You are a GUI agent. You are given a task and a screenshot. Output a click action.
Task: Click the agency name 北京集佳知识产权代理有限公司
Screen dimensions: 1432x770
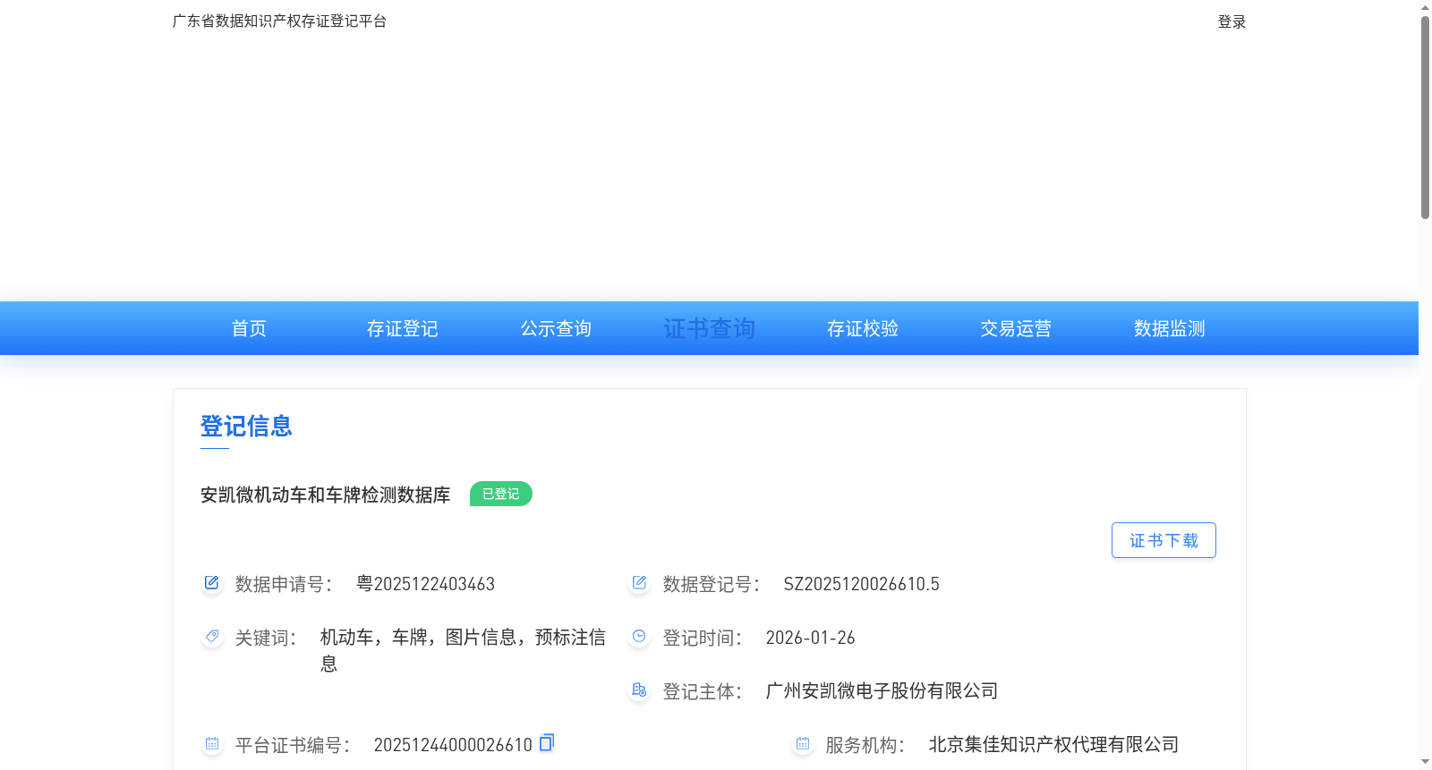pos(1053,744)
